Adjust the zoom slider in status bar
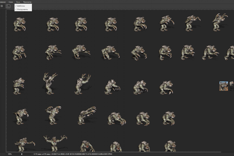The width and height of the screenshot is (234, 156). coord(22,154)
